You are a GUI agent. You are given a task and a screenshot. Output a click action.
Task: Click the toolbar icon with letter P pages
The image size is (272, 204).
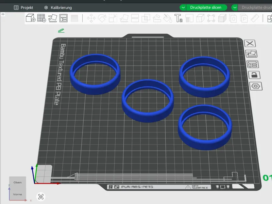(244, 18)
